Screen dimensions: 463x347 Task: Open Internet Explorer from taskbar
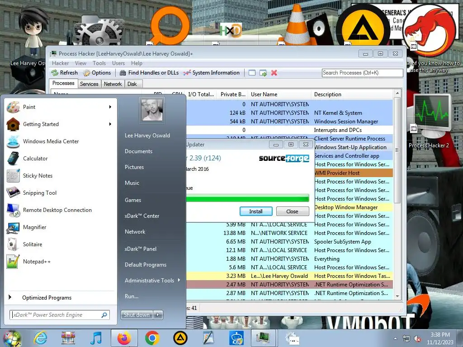click(x=40, y=338)
